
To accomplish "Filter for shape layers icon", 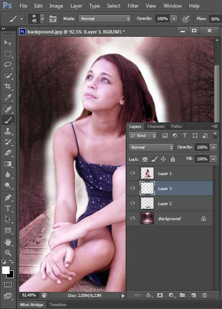I will (x=195, y=136).
